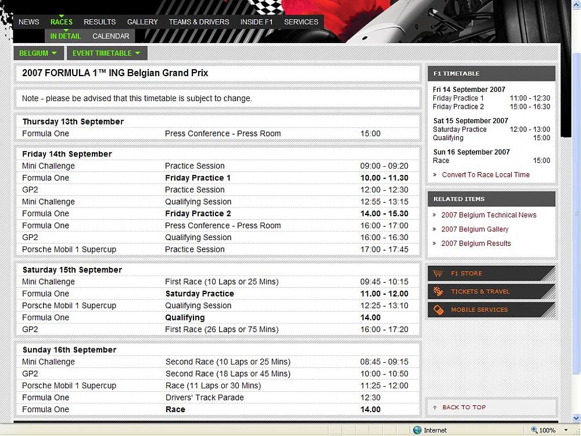Click the F1 Timetable panel header
Image resolution: width=581 pixels, height=436 pixels.
point(492,73)
